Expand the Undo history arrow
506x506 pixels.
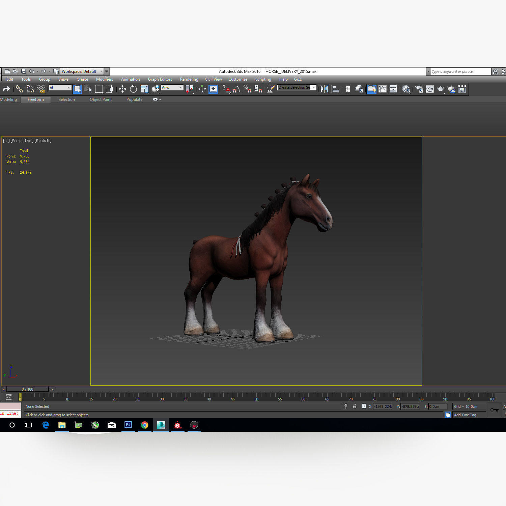point(37,71)
